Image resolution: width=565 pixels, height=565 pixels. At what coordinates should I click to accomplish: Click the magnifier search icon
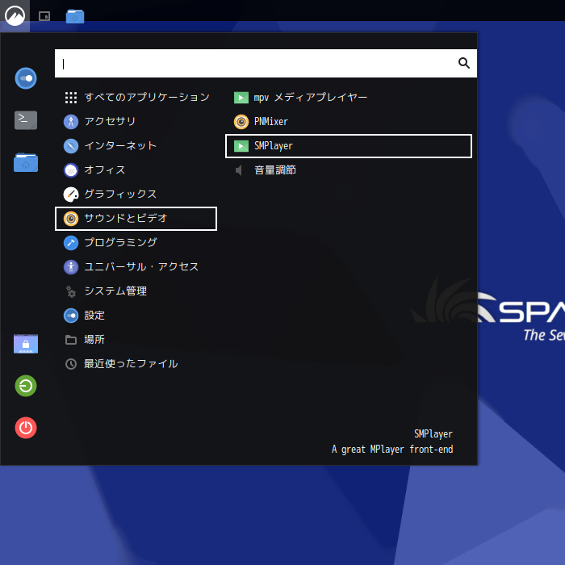tap(464, 63)
